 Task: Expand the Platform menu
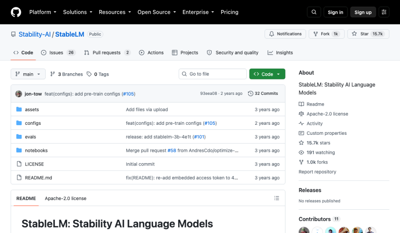point(42,12)
